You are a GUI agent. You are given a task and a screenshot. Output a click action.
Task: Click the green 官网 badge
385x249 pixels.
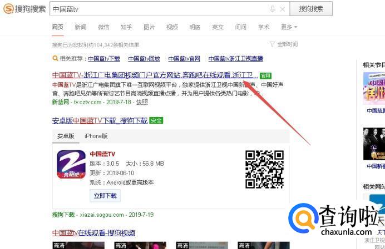point(265,75)
